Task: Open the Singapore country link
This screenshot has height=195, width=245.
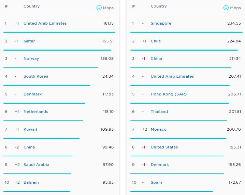Action: (x=161, y=23)
